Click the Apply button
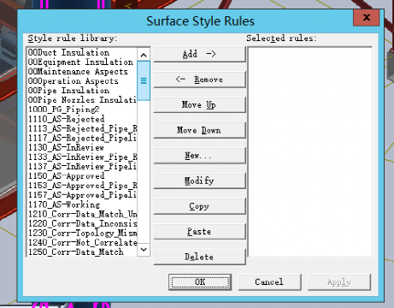The width and height of the screenshot is (394, 308). 339,282
